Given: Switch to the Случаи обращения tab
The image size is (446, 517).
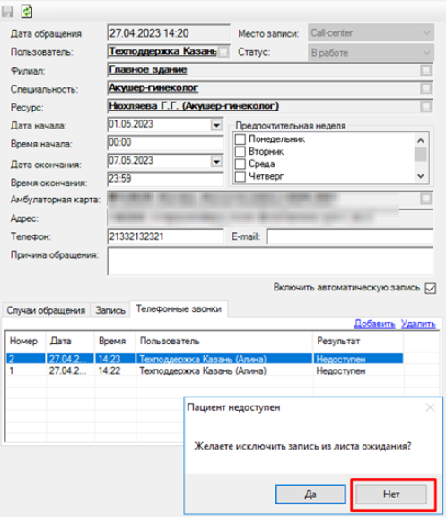Looking at the screenshot, I should [46, 310].
